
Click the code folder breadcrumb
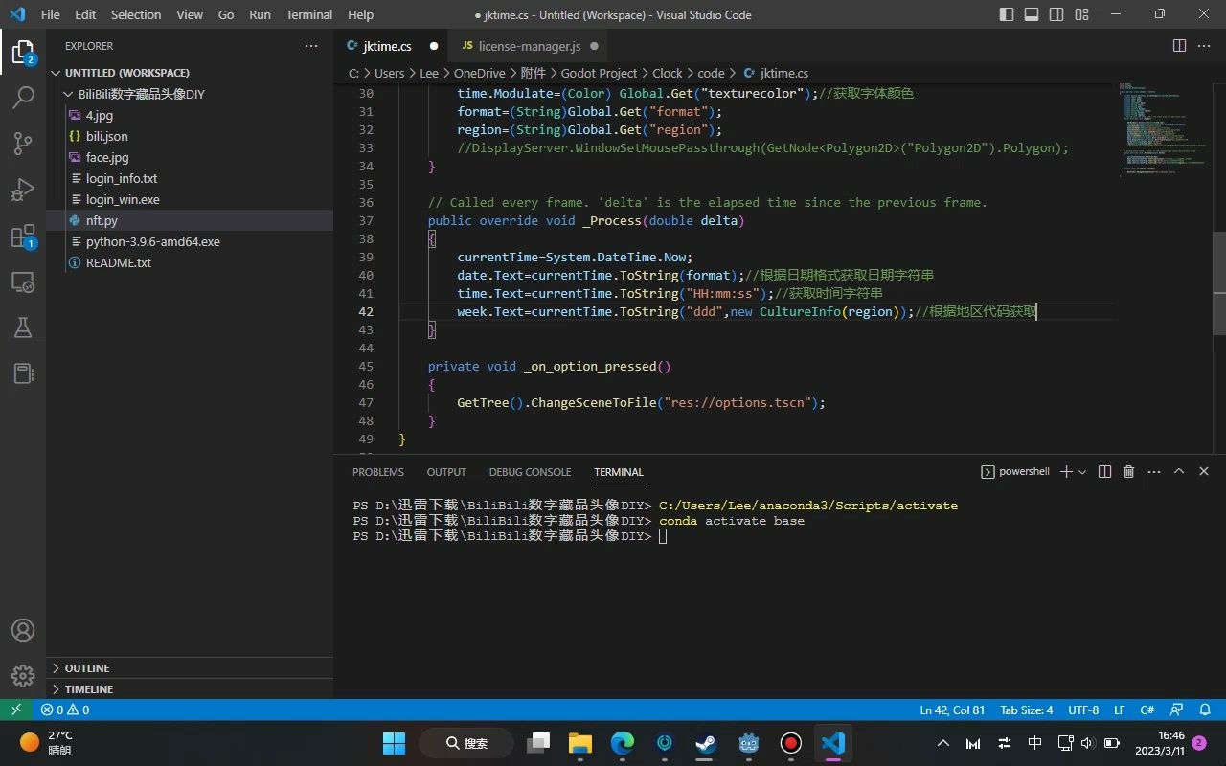point(711,73)
